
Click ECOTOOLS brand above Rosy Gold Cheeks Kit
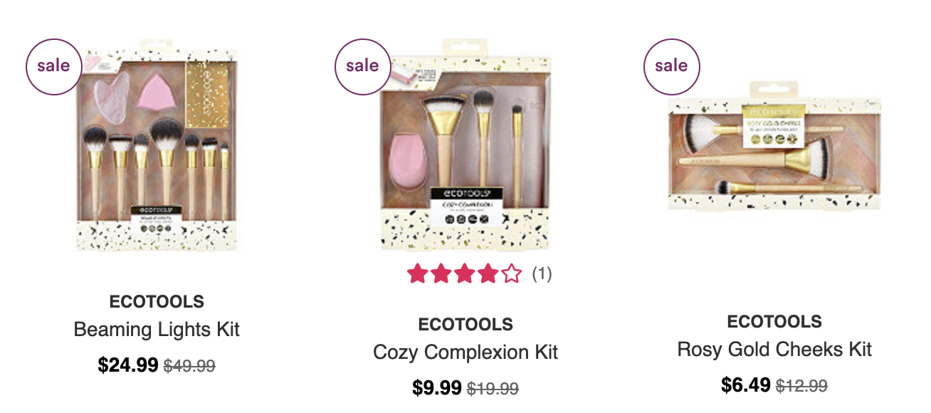(774, 322)
